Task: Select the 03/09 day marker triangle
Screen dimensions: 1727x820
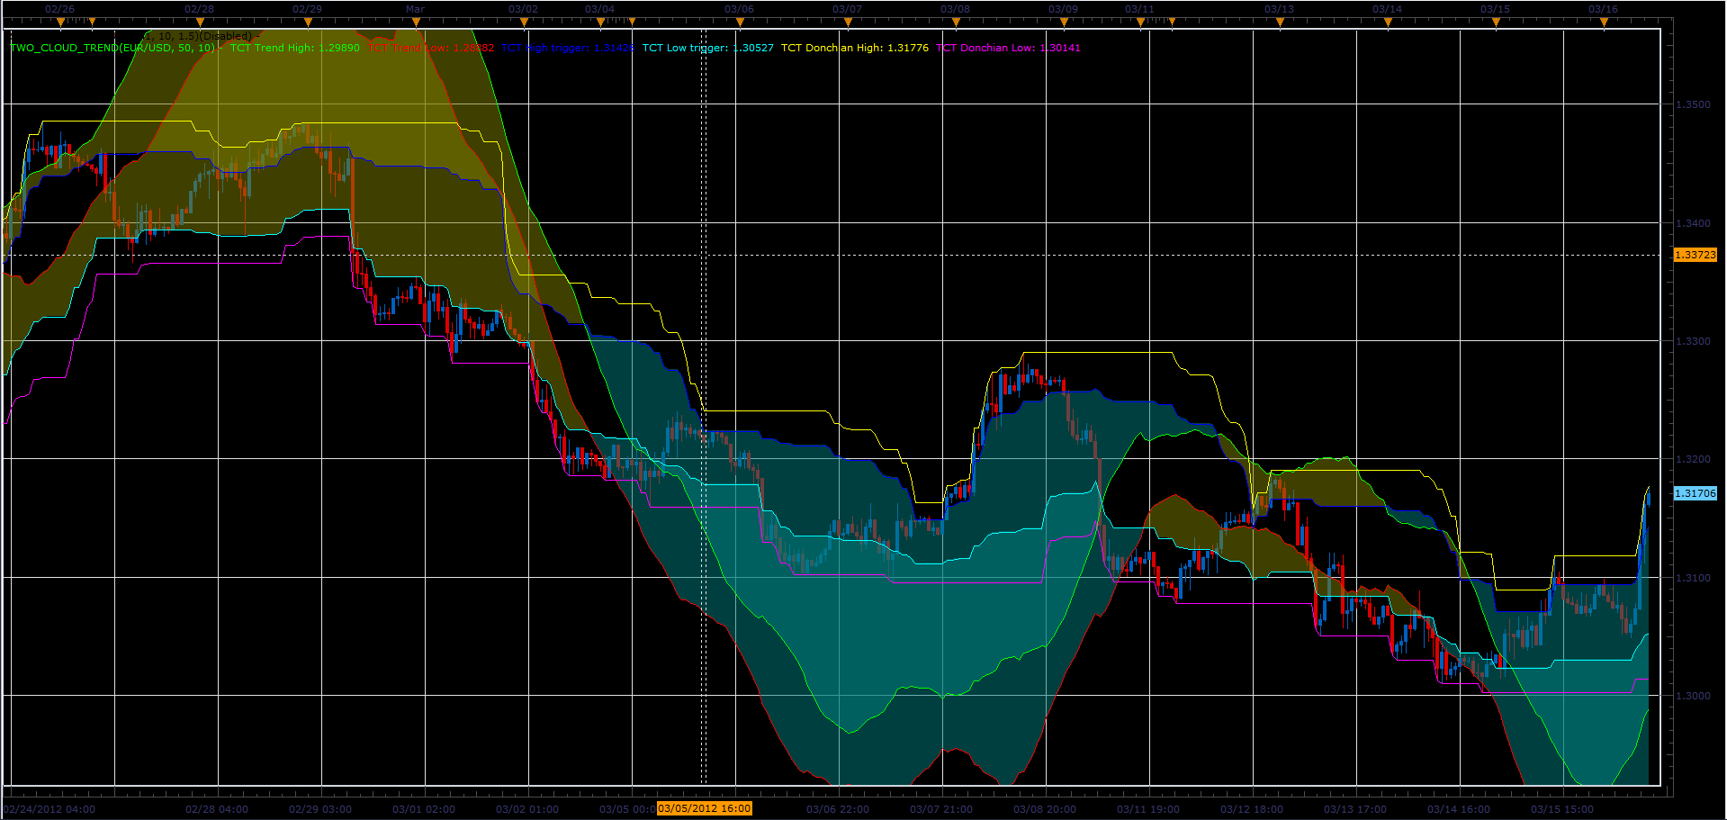Action: point(1064,22)
